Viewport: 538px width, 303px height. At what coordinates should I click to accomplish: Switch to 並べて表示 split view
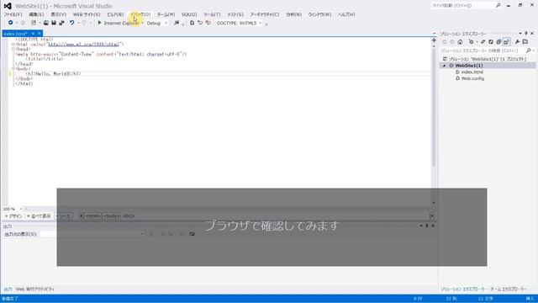(x=39, y=215)
